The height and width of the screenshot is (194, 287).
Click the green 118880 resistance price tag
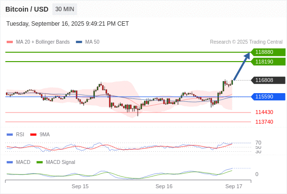268,52
